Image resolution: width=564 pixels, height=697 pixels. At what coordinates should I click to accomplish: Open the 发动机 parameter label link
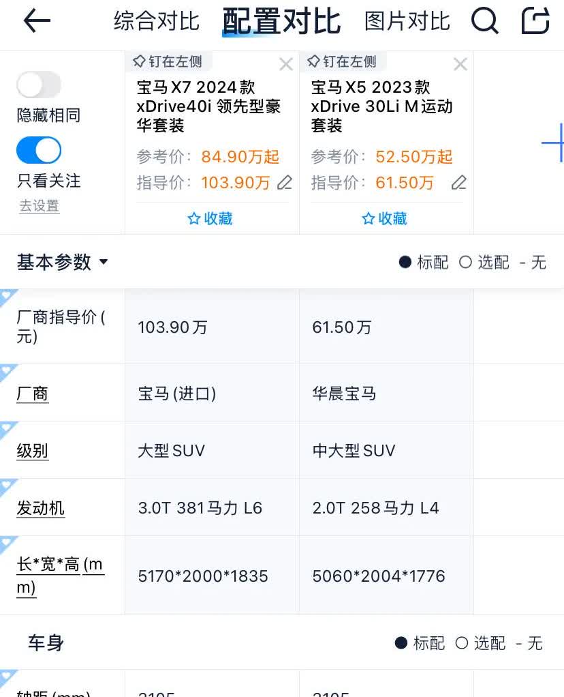tap(40, 508)
